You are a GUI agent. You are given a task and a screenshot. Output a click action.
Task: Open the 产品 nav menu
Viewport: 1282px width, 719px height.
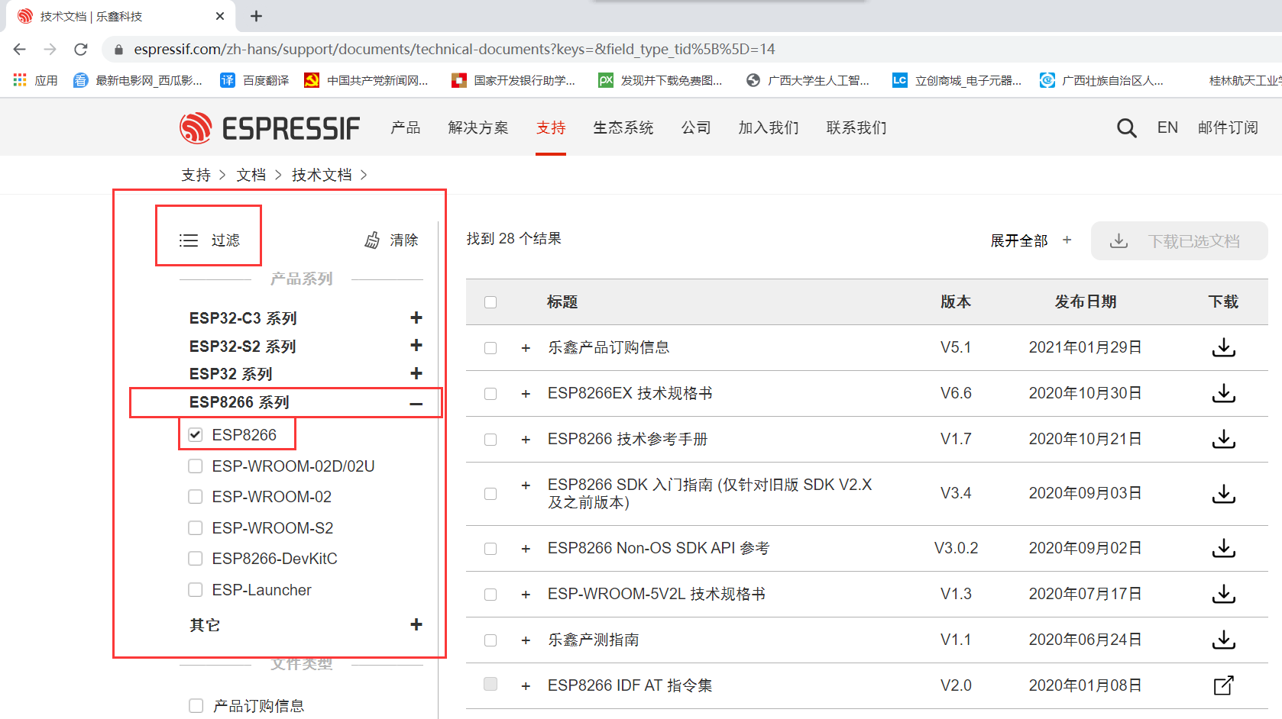pyautogui.click(x=406, y=127)
